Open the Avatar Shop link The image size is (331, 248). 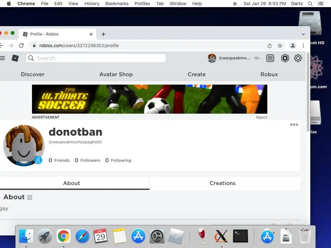116,74
